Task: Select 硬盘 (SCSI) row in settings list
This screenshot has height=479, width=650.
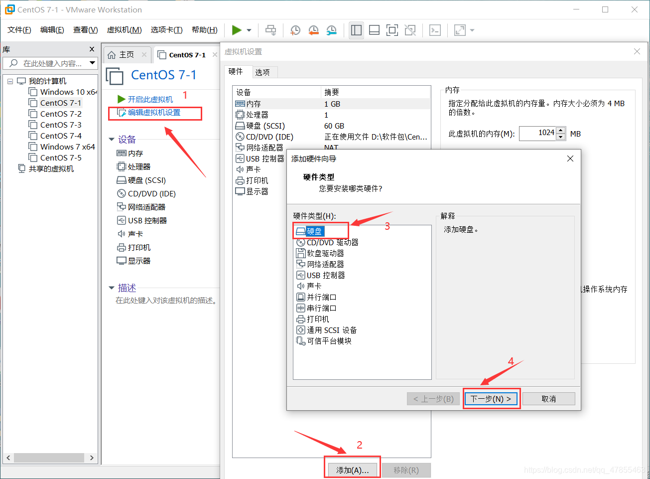Action: [331, 126]
